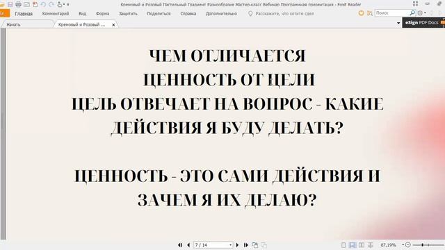This screenshot has width=445, height=250.
Task: Undo the last action in quick access toolbar
Action: (x=43, y=4)
